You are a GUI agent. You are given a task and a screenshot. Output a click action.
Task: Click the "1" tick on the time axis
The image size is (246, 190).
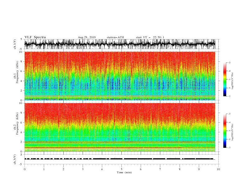[x=44, y=169]
